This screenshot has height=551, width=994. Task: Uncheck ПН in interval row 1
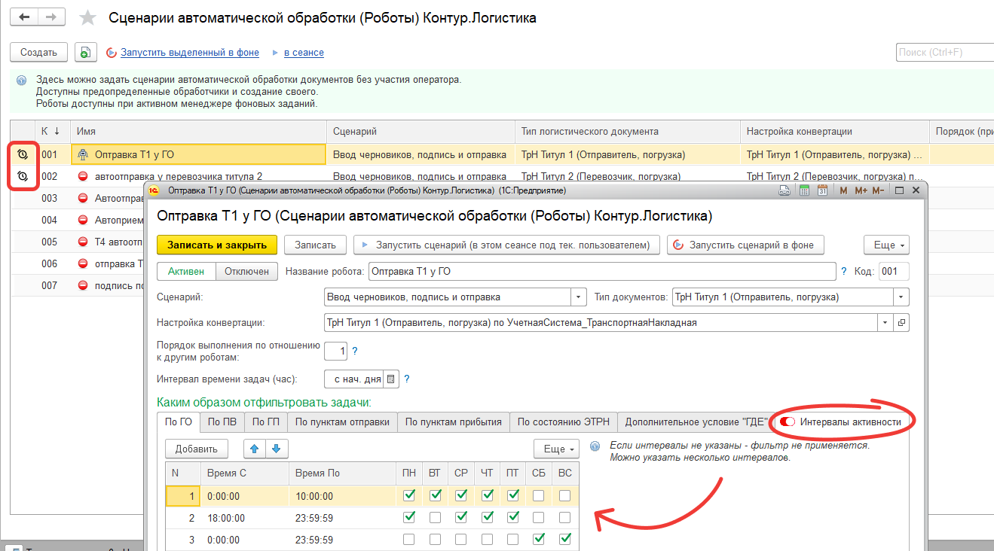coord(409,495)
